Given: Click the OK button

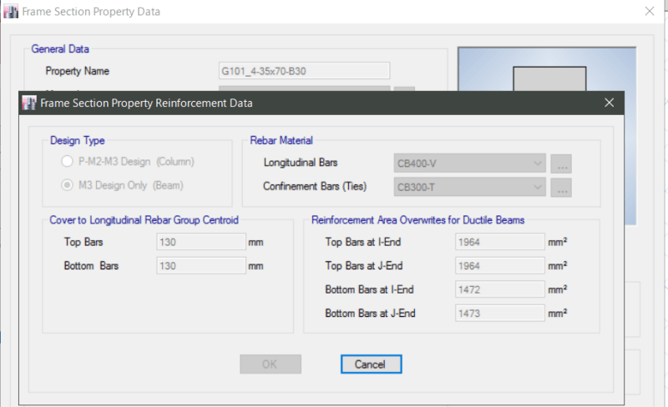Looking at the screenshot, I should pyautogui.click(x=271, y=364).
